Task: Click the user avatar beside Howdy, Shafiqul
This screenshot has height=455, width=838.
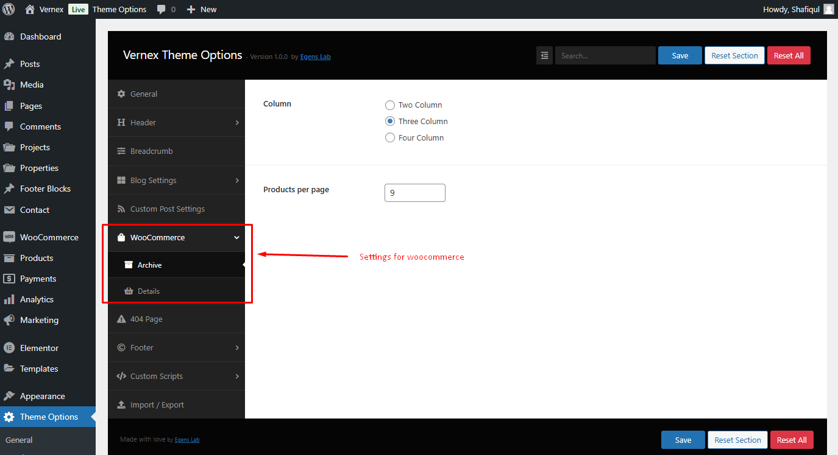Action: [829, 9]
